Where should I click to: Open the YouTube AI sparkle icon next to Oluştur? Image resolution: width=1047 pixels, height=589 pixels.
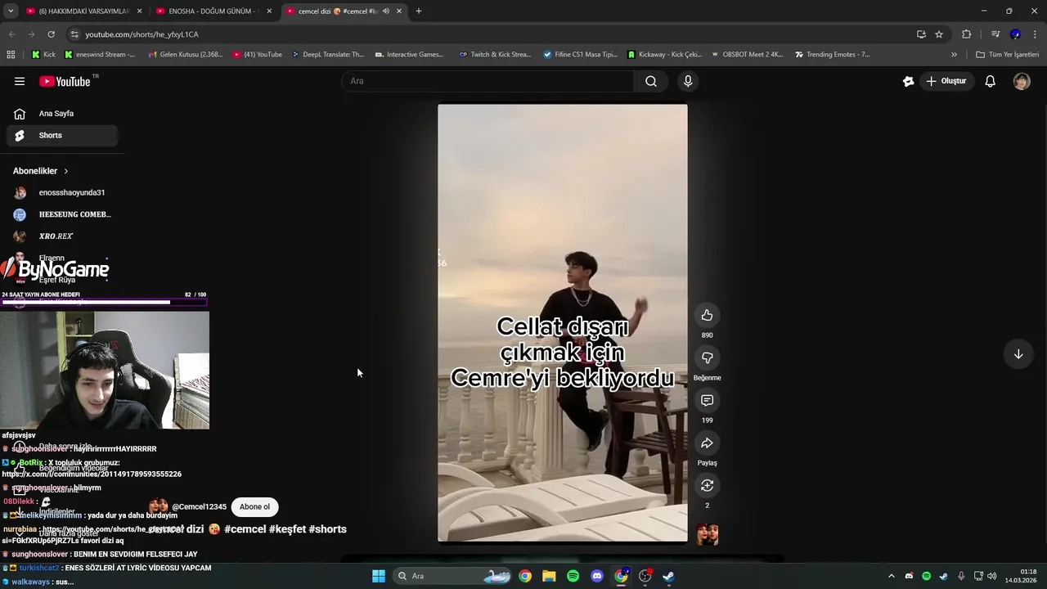point(908,81)
